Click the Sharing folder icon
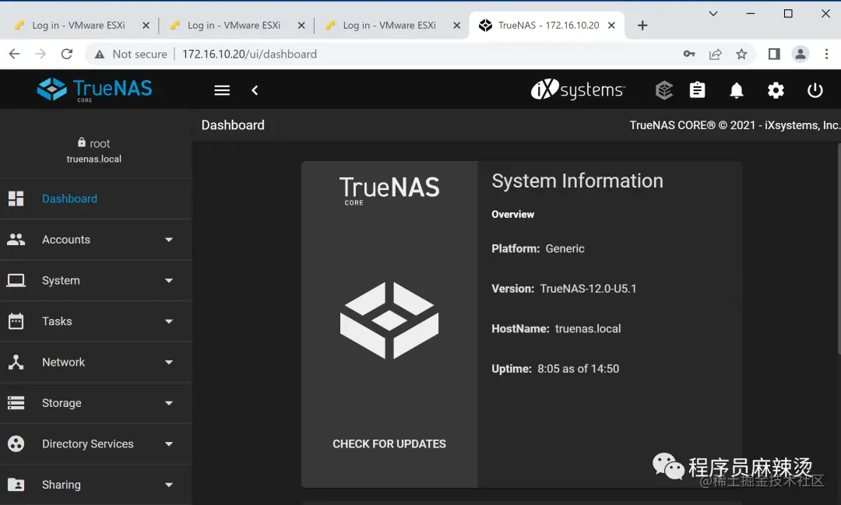841x505 pixels. pos(16,485)
